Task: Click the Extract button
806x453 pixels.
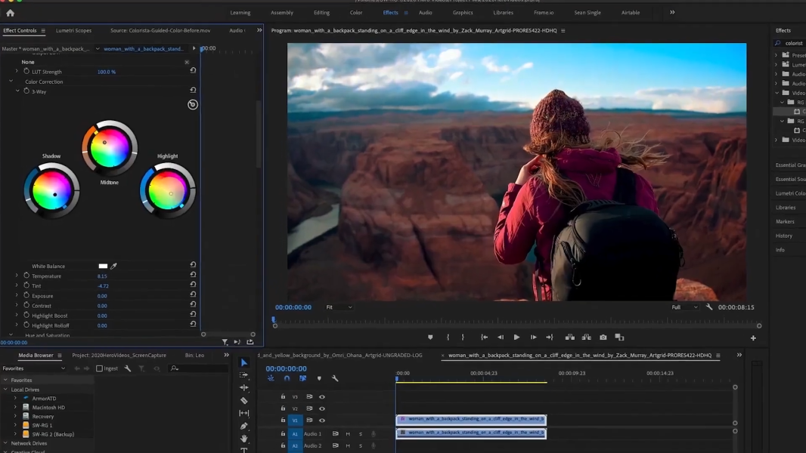Action: coord(586,337)
